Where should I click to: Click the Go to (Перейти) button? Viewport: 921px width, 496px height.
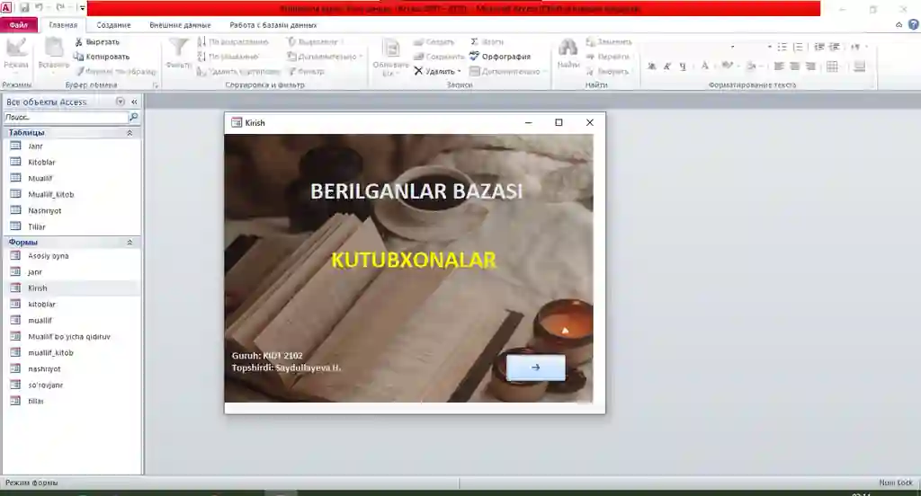click(x=608, y=57)
